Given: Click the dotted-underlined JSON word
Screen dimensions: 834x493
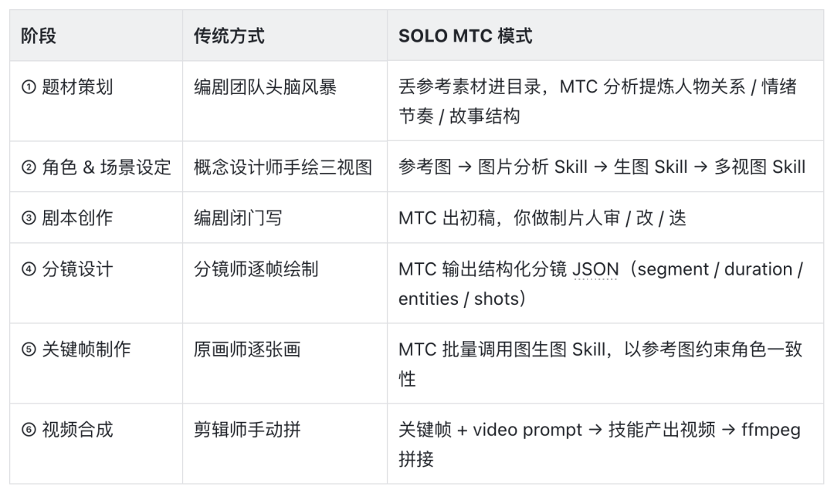Looking at the screenshot, I should point(595,270).
